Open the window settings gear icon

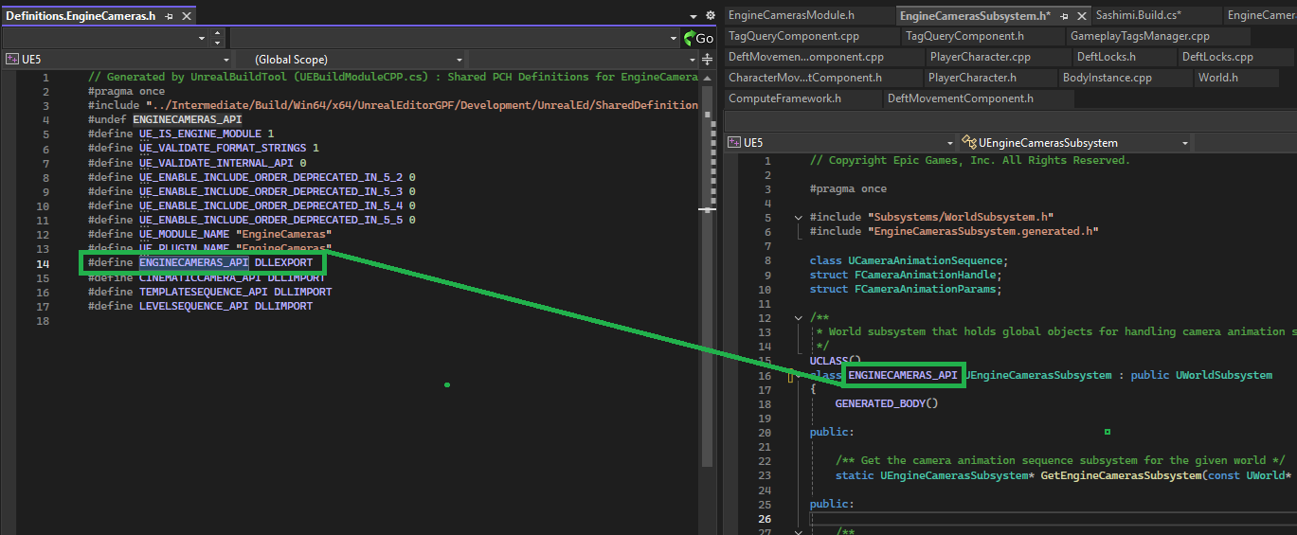[x=711, y=16]
